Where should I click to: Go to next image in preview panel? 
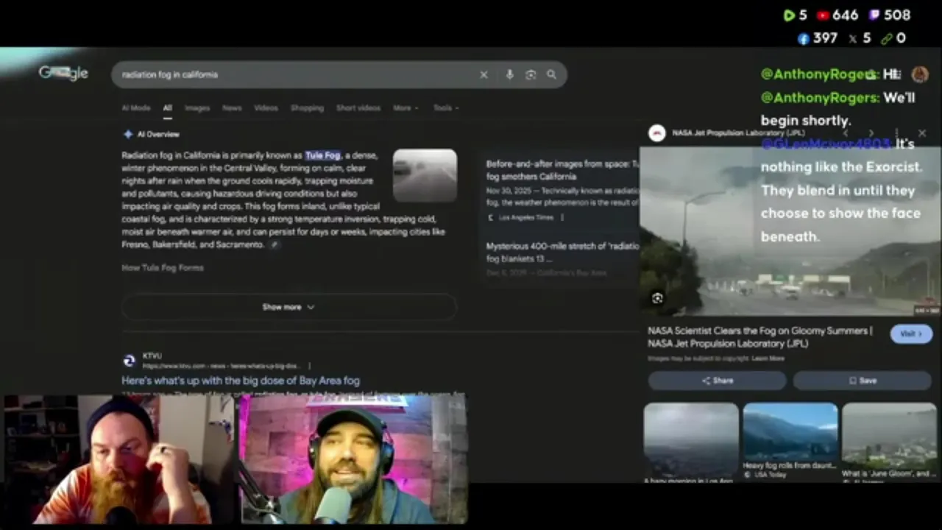(x=871, y=133)
